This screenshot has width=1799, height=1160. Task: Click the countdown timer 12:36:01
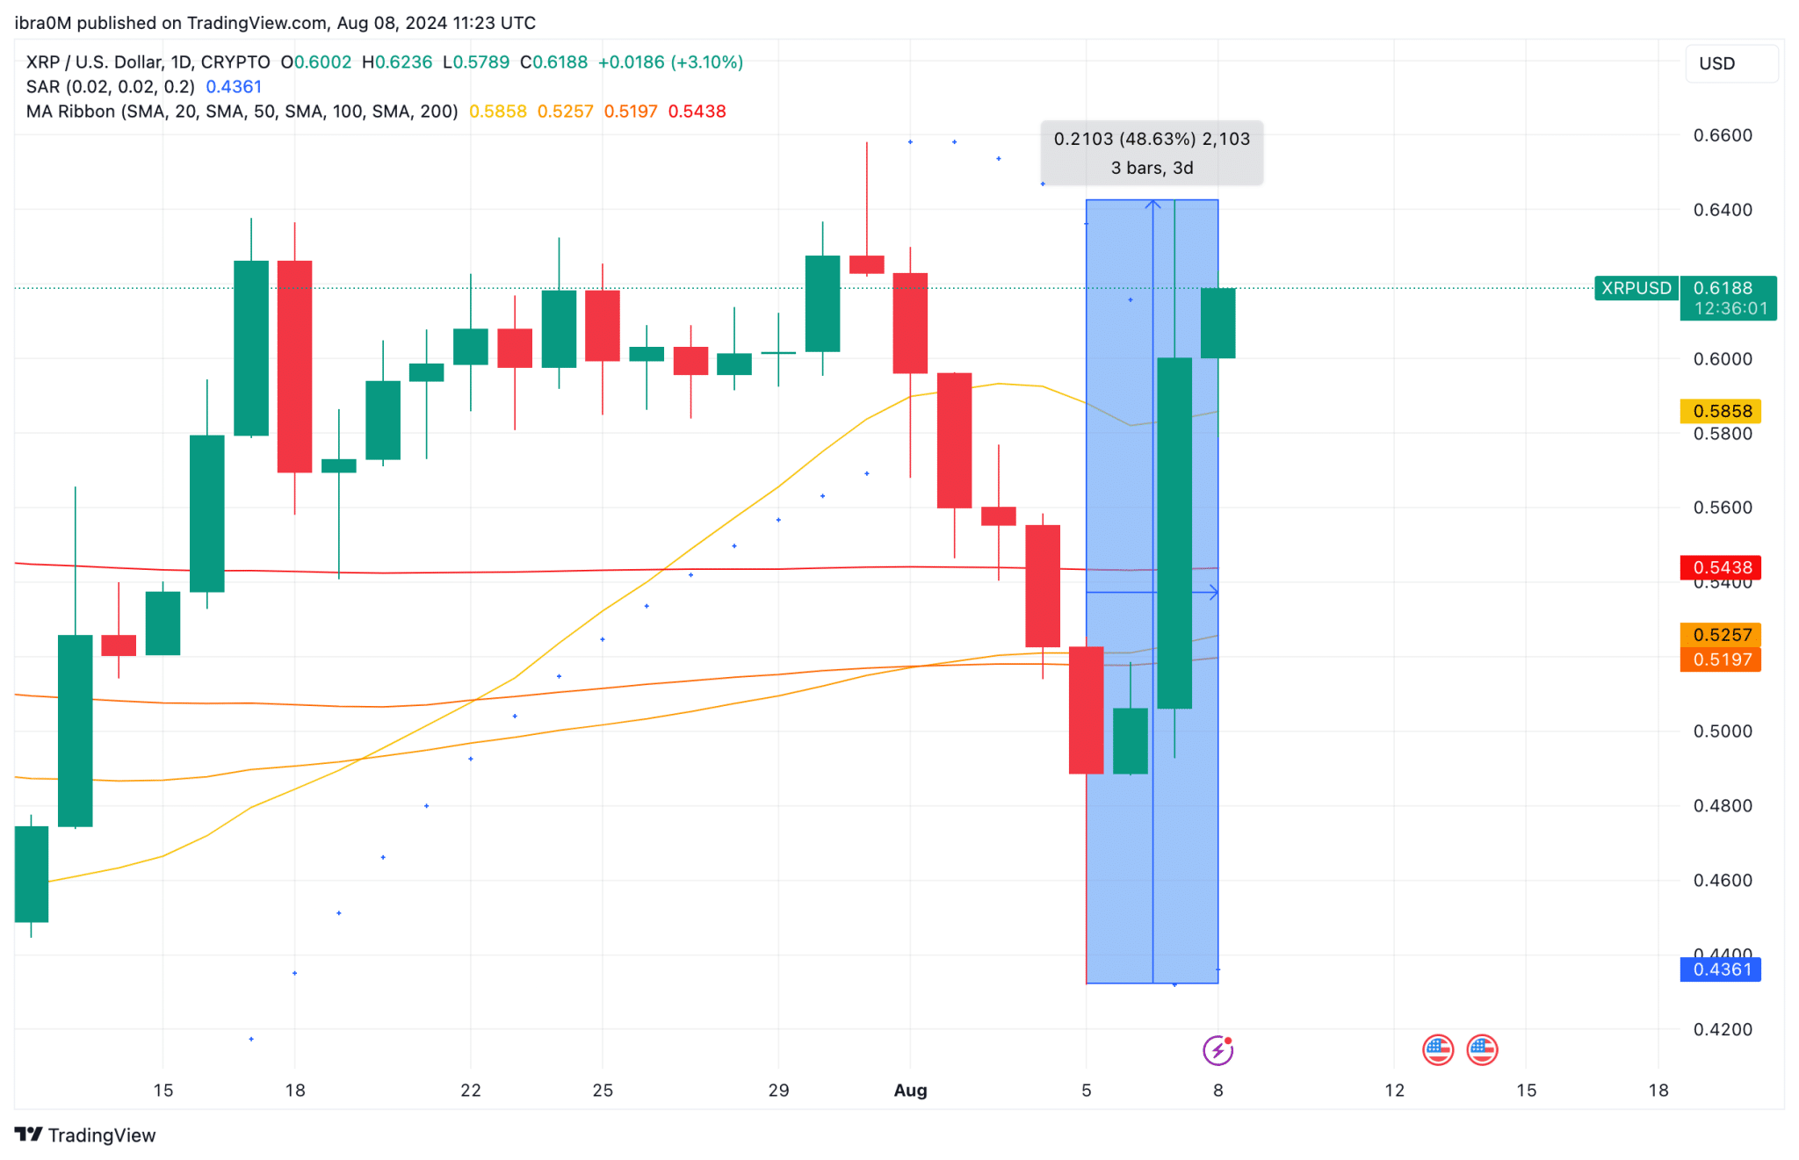pyautogui.click(x=1730, y=308)
